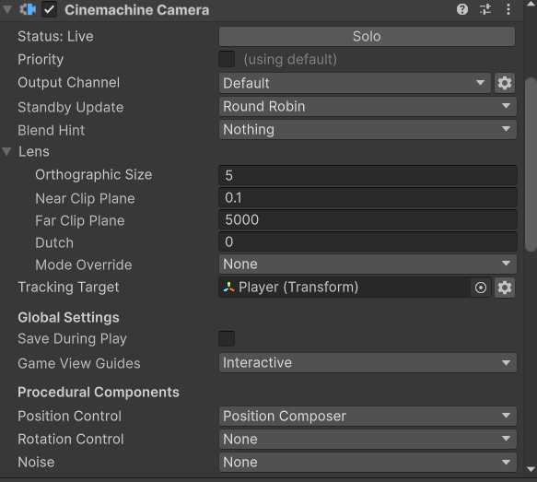The width and height of the screenshot is (537, 482).
Task: Click the Status: Live label
Action: [x=55, y=36]
